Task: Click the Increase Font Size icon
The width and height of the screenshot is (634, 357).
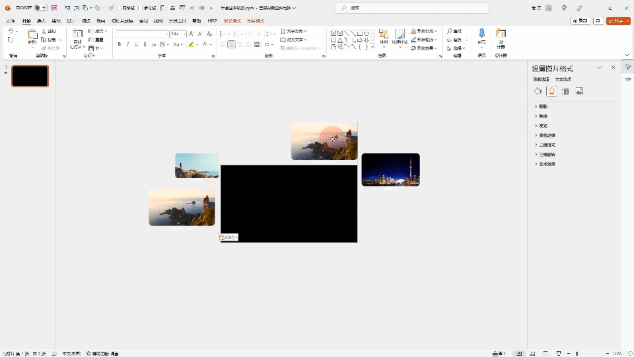Action: (192, 34)
